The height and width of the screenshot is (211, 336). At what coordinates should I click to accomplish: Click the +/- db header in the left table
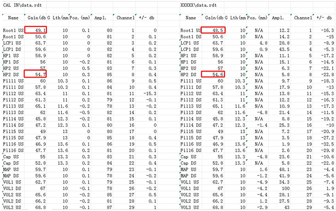[x=146, y=18]
